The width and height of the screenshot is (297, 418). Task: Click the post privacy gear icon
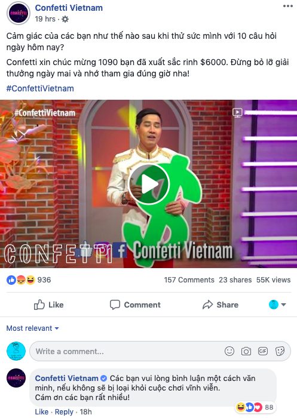pos(65,19)
